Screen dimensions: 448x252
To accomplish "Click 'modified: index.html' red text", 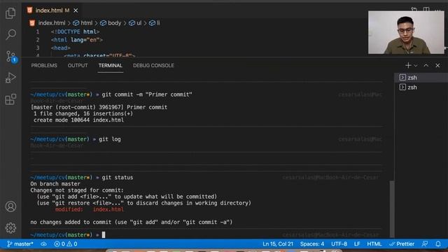I will tap(90, 209).
